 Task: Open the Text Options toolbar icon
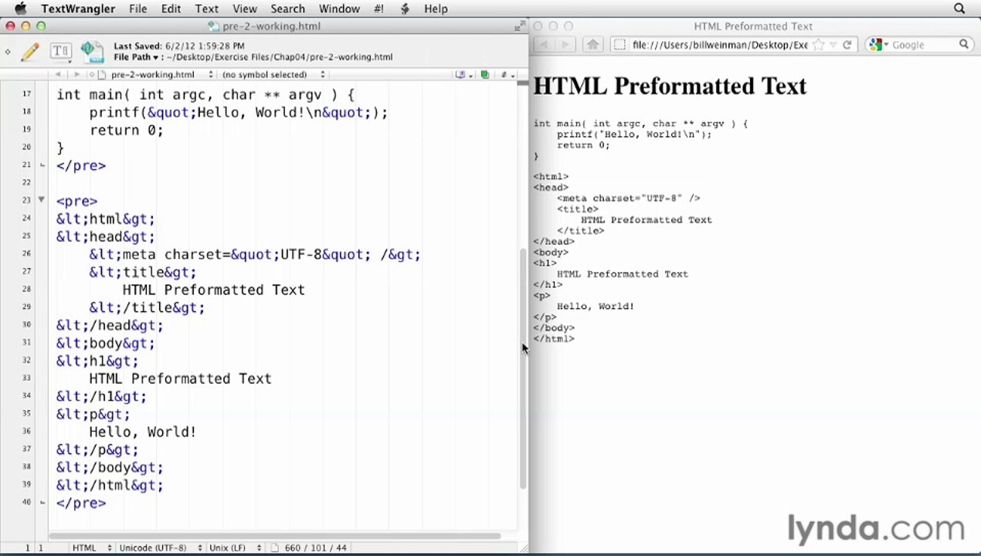click(60, 52)
